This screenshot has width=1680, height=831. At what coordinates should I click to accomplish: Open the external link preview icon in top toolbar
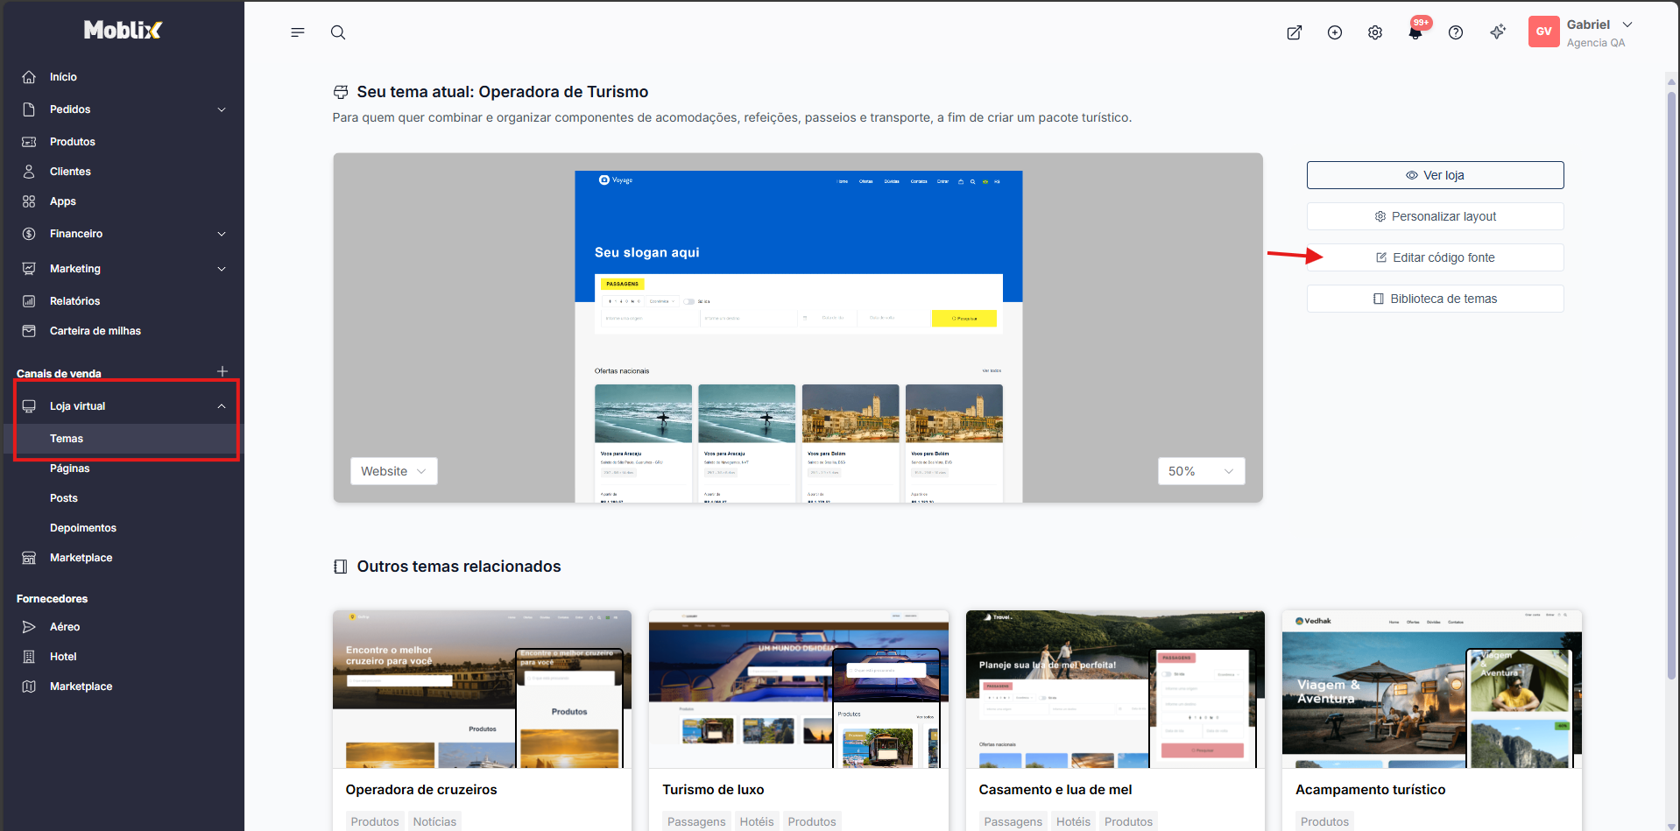click(x=1294, y=32)
